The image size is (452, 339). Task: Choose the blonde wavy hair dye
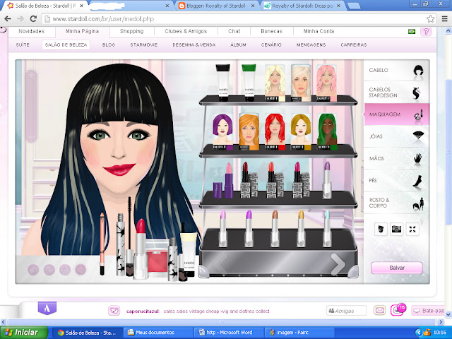(275, 83)
